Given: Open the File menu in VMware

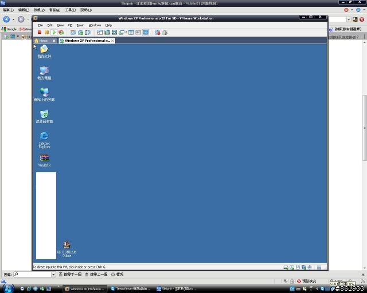Looking at the screenshot, I should [x=41, y=25].
